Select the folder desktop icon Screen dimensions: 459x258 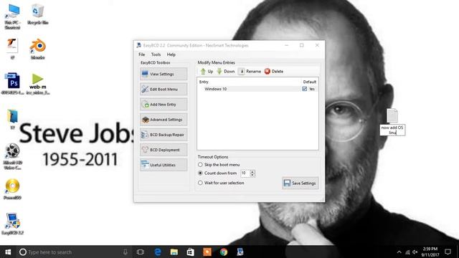(x=12, y=119)
